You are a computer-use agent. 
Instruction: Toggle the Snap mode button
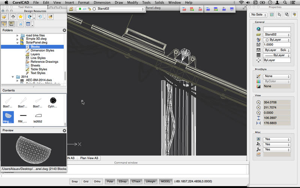75,181
